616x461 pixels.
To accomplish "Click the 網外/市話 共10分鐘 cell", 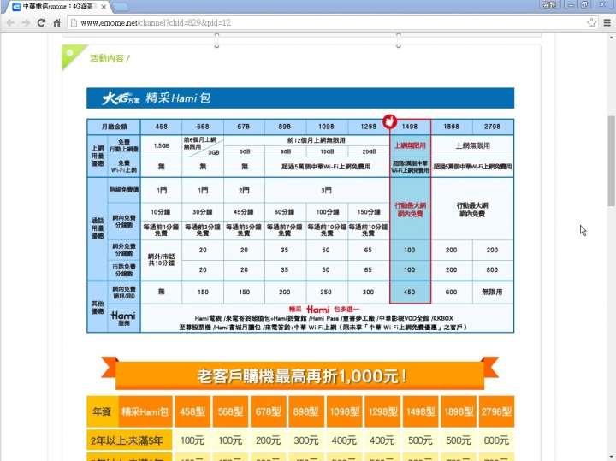I will pos(162,259).
